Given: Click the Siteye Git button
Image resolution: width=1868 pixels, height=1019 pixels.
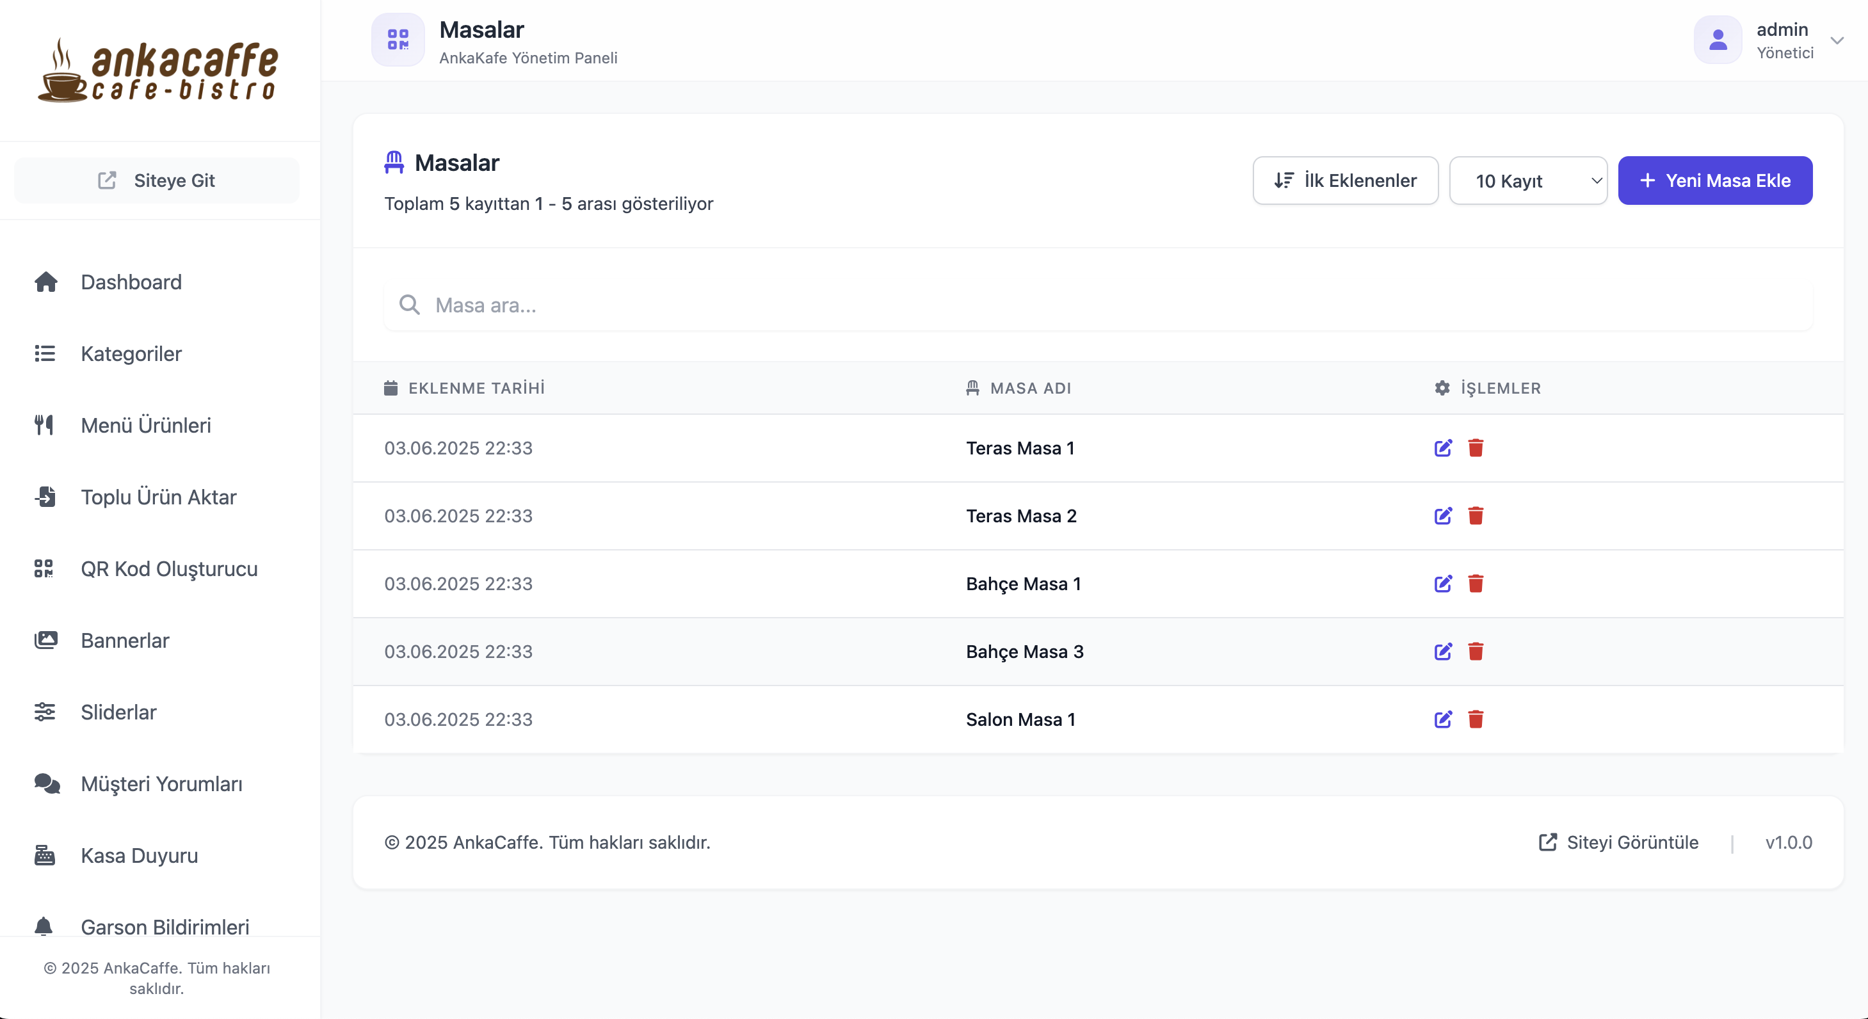Looking at the screenshot, I should point(157,181).
